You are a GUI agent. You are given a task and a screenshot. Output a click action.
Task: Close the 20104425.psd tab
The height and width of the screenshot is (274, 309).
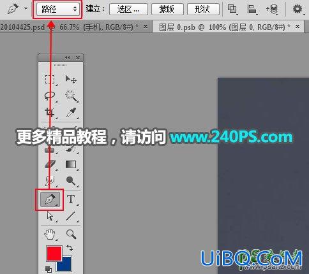pyautogui.click(x=146, y=27)
